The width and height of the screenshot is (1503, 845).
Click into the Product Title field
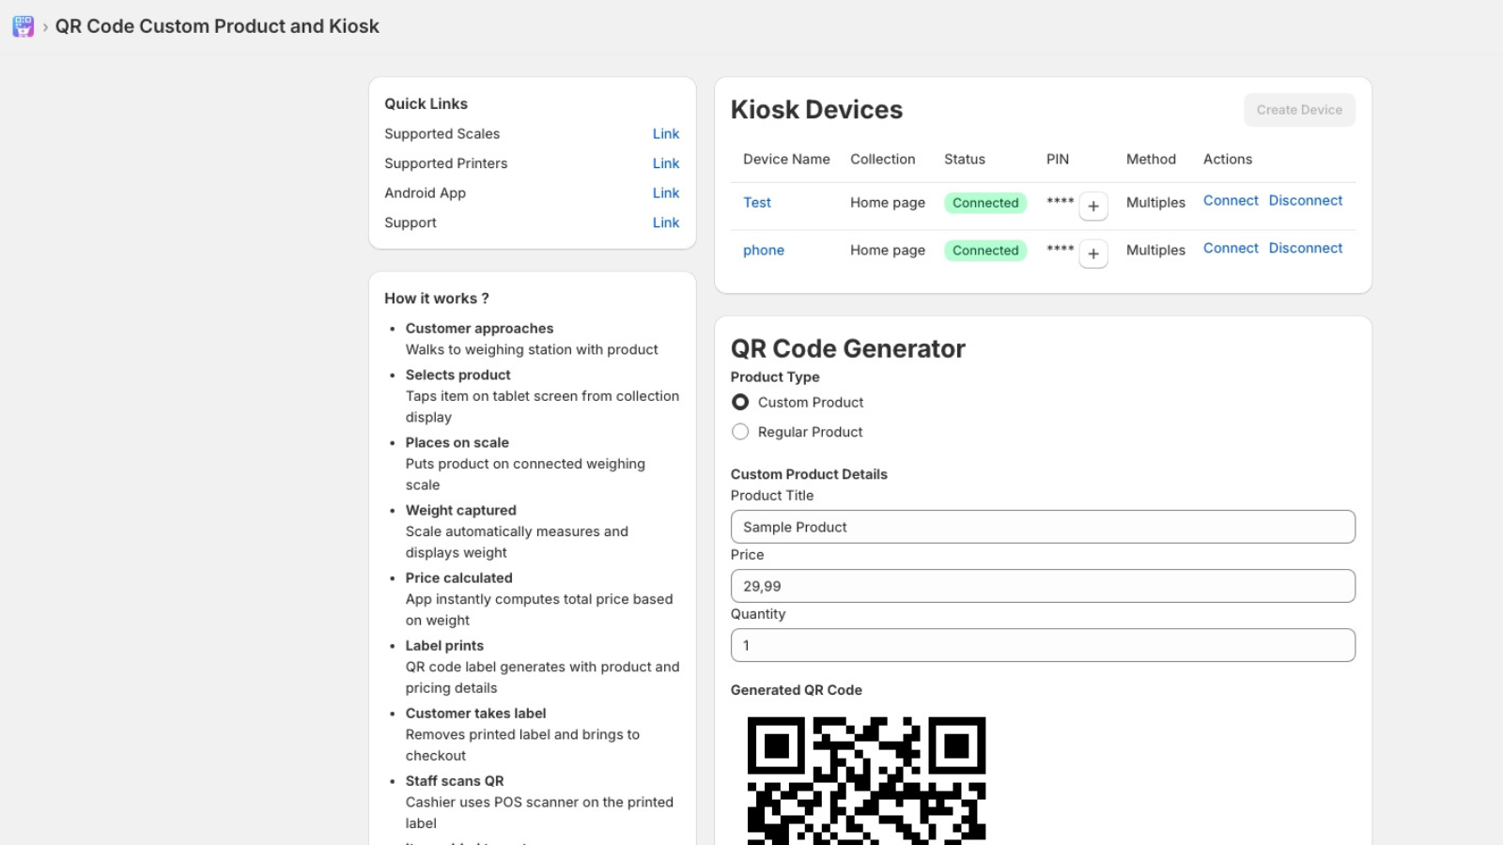coord(1042,527)
